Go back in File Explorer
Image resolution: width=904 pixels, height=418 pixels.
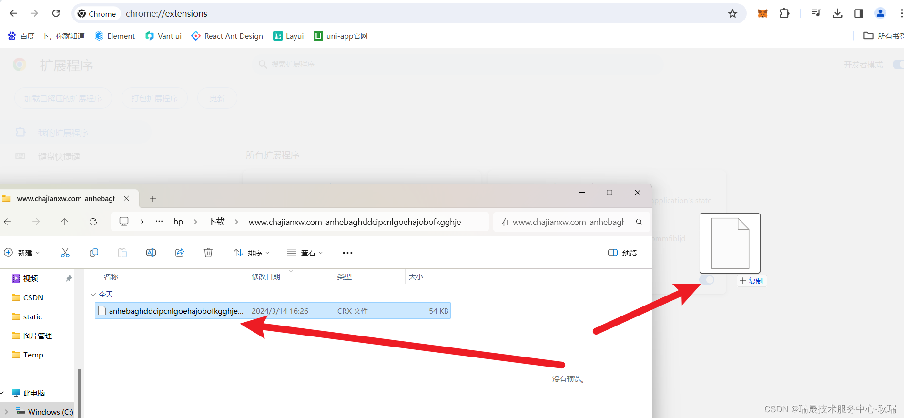(x=7, y=222)
